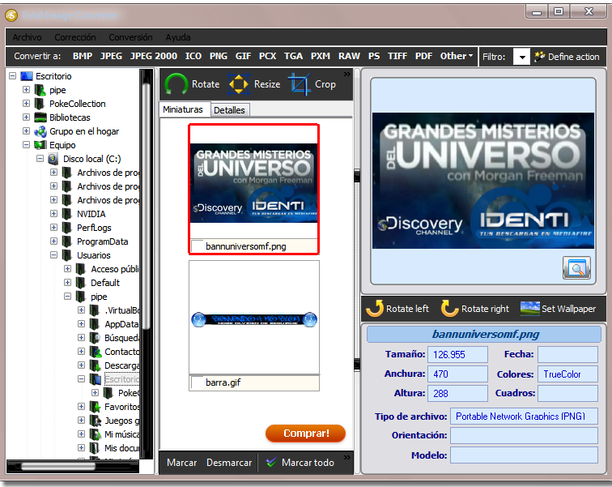Click the Rotate right arrow icon
This screenshot has width=612, height=487.
coord(449,308)
